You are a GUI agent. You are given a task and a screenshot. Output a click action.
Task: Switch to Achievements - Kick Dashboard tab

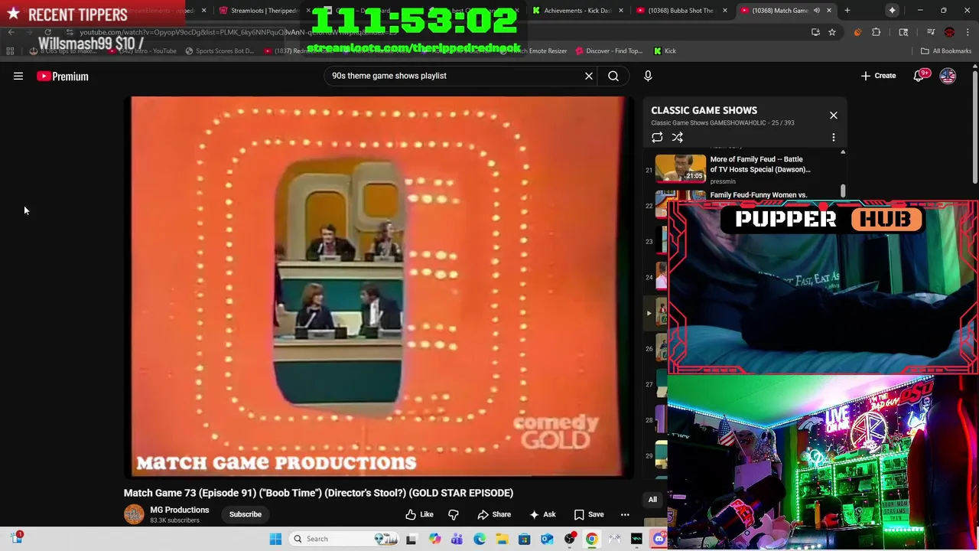pyautogui.click(x=577, y=11)
